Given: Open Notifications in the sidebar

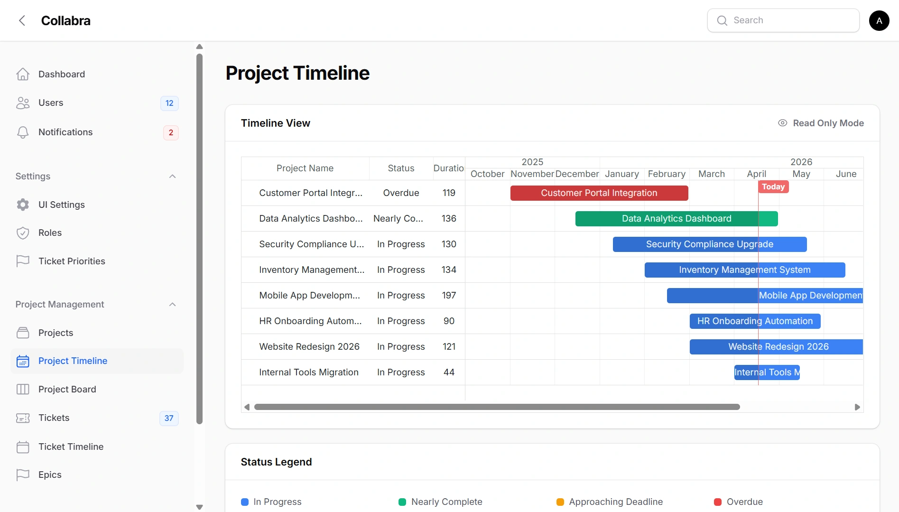Looking at the screenshot, I should click(97, 132).
